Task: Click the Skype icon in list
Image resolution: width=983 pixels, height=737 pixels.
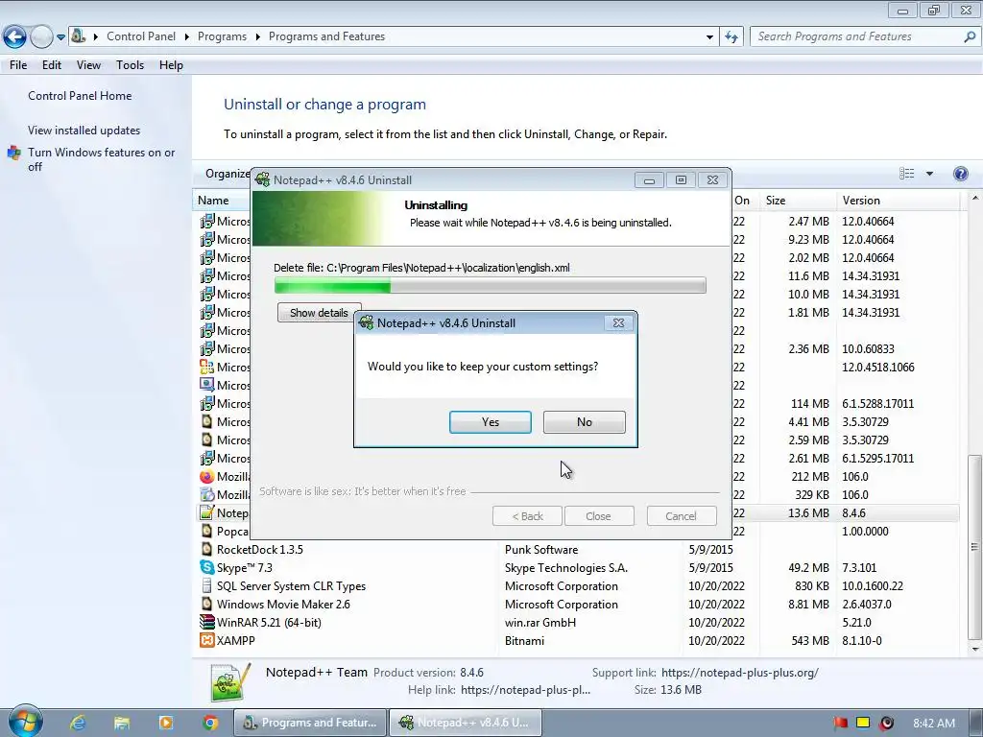Action: point(206,567)
